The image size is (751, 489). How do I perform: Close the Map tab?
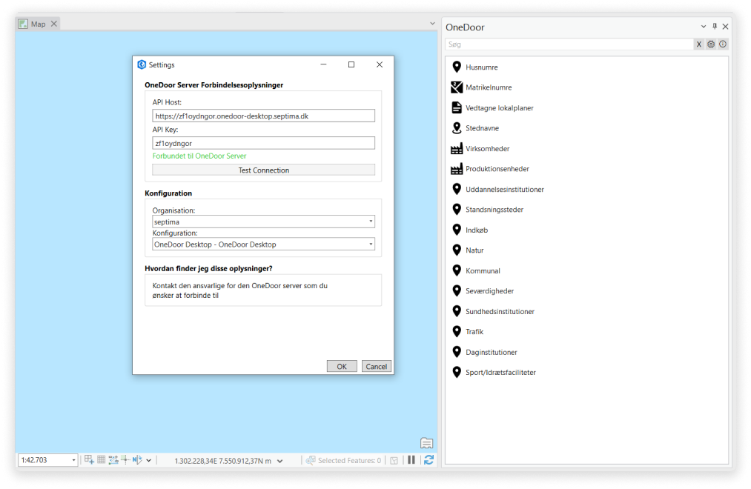point(54,24)
